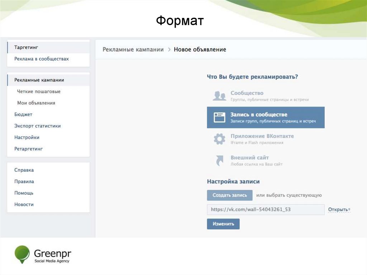Screen dimensions: 367x275
Task: Click the wall URL input field
Action: click(x=265, y=209)
